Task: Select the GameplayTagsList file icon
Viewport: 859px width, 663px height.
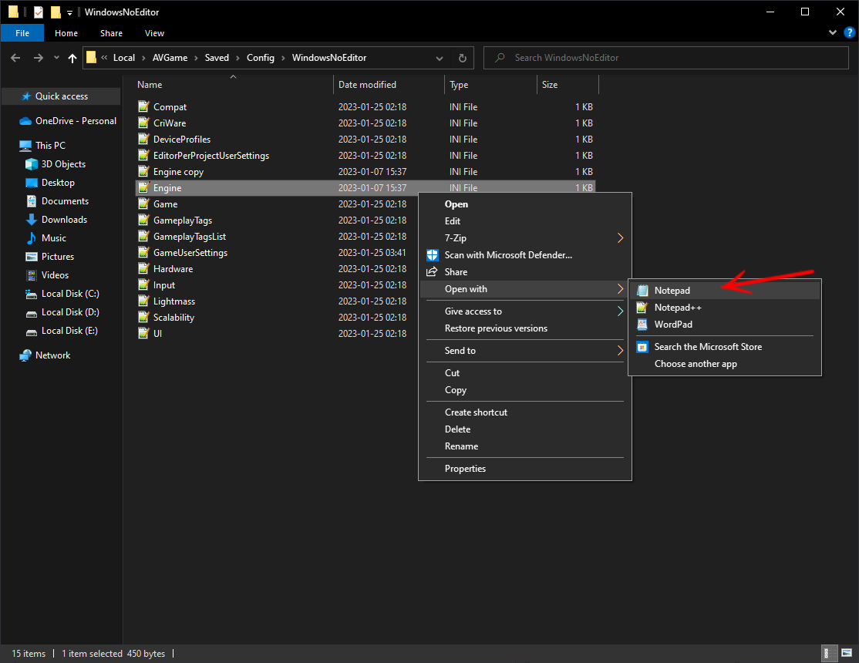Action: coord(143,236)
